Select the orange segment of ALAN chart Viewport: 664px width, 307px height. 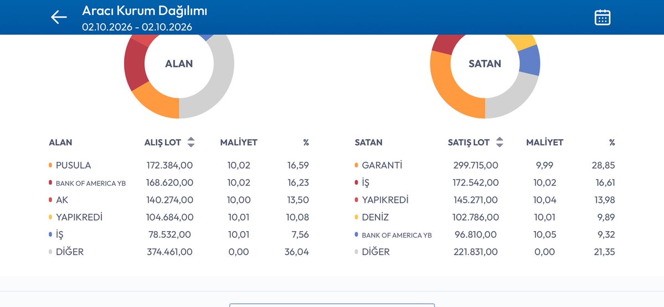(158, 103)
